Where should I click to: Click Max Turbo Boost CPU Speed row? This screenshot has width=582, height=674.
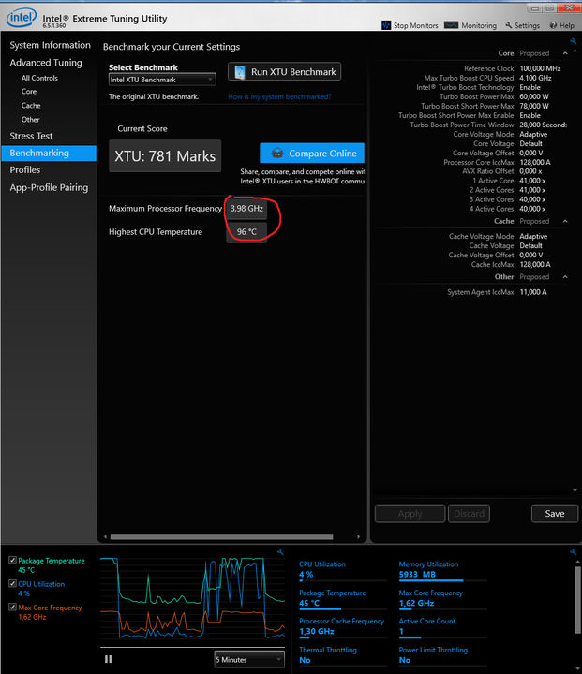tap(487, 78)
